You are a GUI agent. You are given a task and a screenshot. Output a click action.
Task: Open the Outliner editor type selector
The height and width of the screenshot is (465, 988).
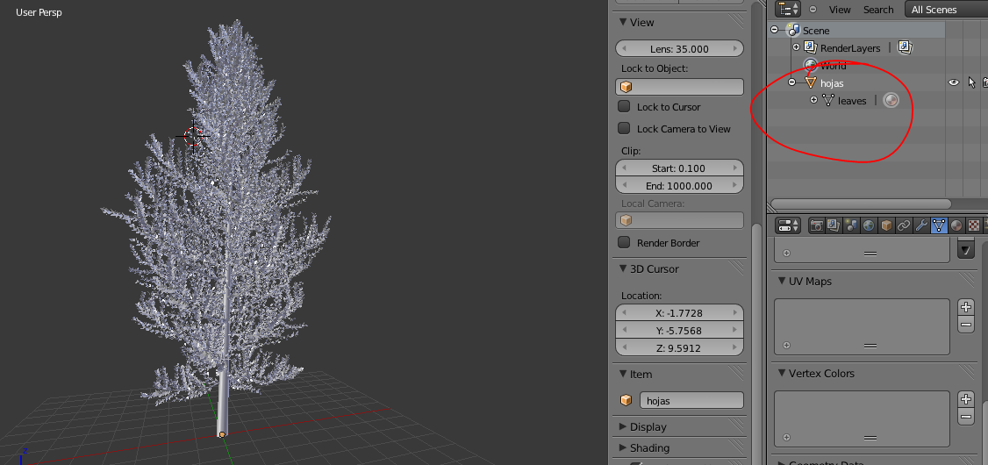click(788, 9)
